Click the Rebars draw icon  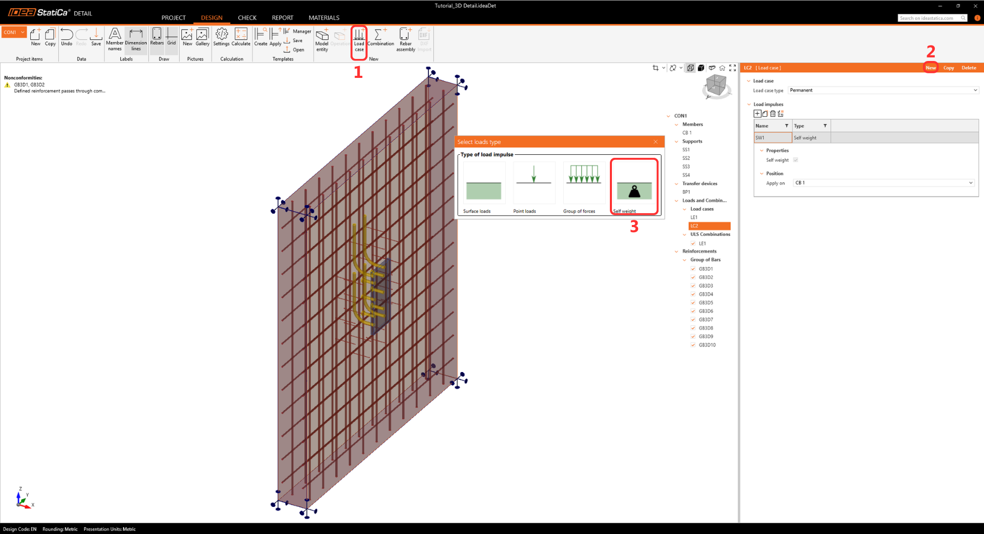[x=157, y=37]
